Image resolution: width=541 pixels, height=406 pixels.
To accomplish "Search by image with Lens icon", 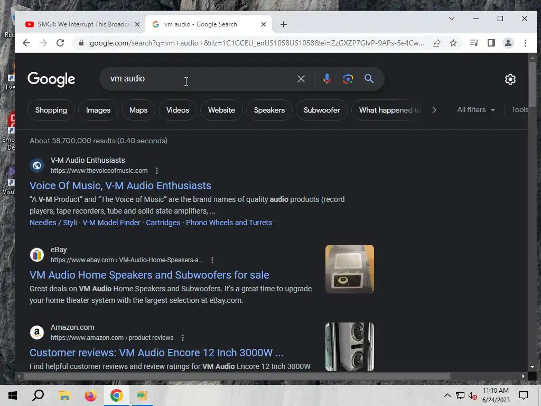I will [348, 79].
